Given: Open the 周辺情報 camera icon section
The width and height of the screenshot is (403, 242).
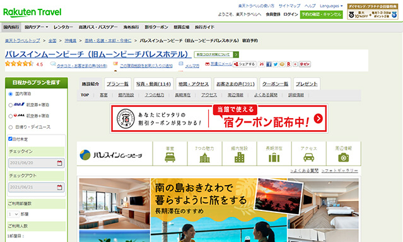Looking at the screenshot, I should pyautogui.click(x=343, y=154).
